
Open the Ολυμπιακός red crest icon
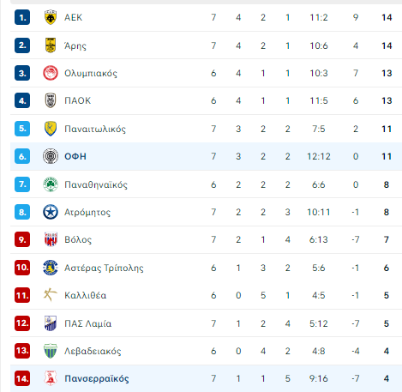(x=51, y=73)
